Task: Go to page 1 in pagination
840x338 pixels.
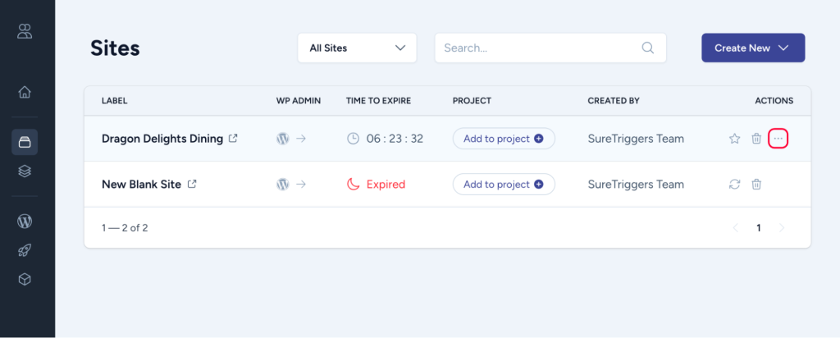Action: pos(758,228)
